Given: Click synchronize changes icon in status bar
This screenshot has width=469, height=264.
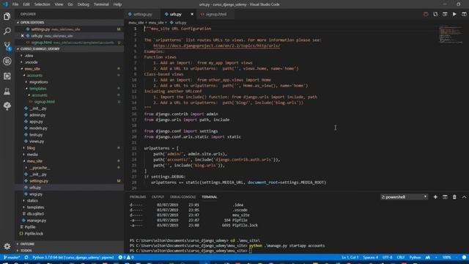Looking at the screenshot, I should 26,257.
